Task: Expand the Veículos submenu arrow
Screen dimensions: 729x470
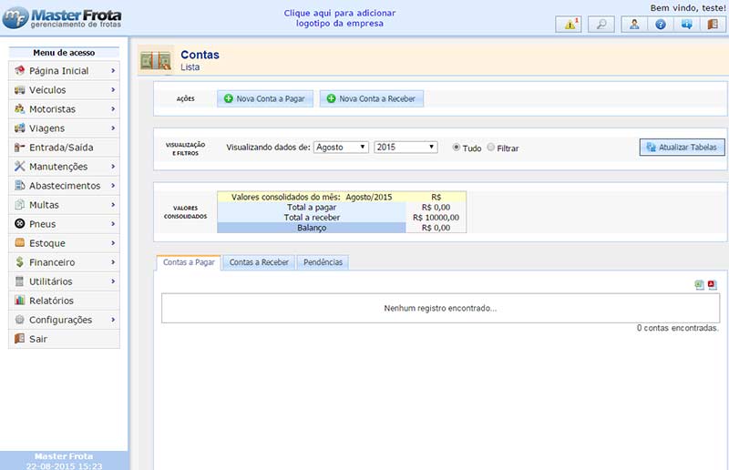Action: tap(113, 90)
